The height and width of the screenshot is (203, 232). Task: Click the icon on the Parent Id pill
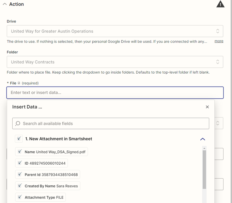pos(20,174)
